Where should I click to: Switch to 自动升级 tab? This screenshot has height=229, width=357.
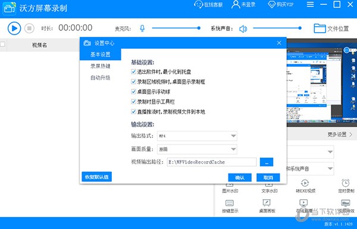pyautogui.click(x=101, y=78)
